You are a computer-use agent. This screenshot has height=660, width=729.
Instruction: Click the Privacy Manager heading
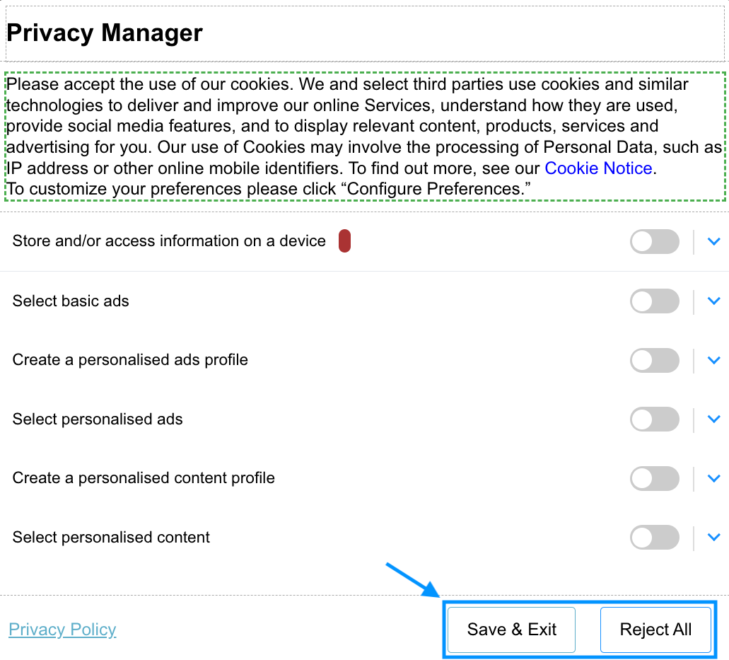pos(105,33)
